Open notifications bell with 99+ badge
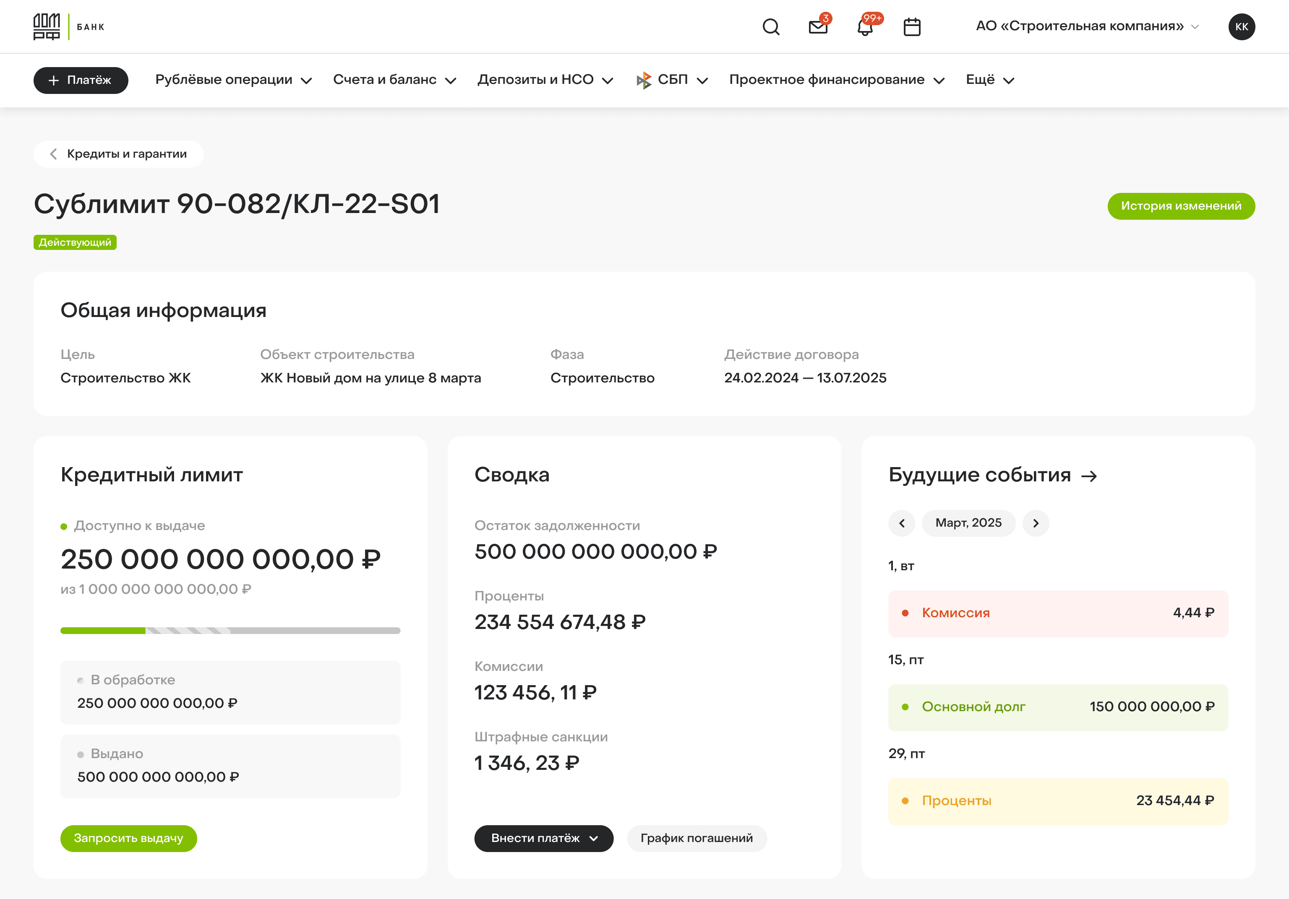Image resolution: width=1289 pixels, height=899 pixels. 865,26
